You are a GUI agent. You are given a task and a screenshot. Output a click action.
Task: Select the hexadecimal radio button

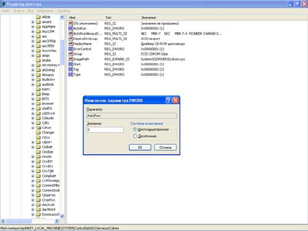point(135,129)
